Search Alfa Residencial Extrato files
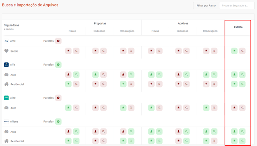Screen dimensions: 257x146 pos(242,84)
